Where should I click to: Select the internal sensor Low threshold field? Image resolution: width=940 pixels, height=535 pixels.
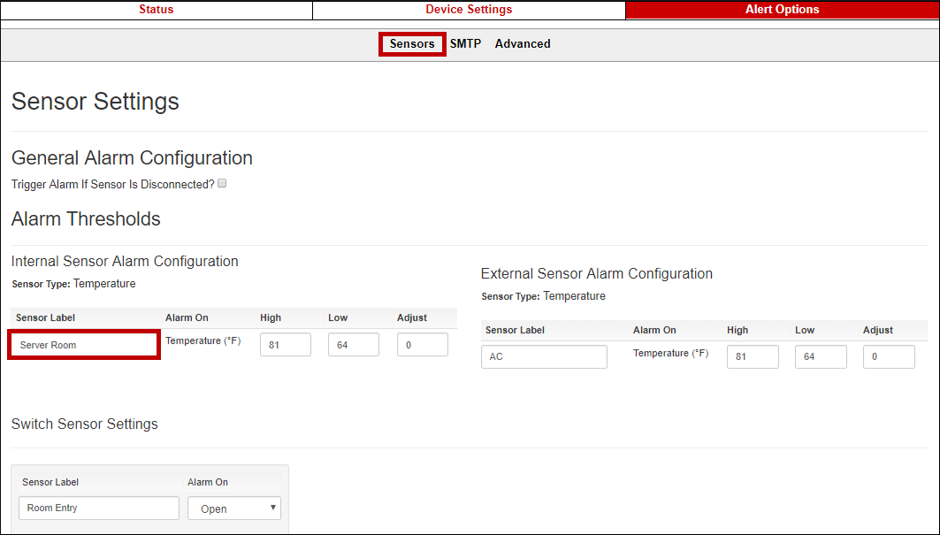(x=353, y=345)
